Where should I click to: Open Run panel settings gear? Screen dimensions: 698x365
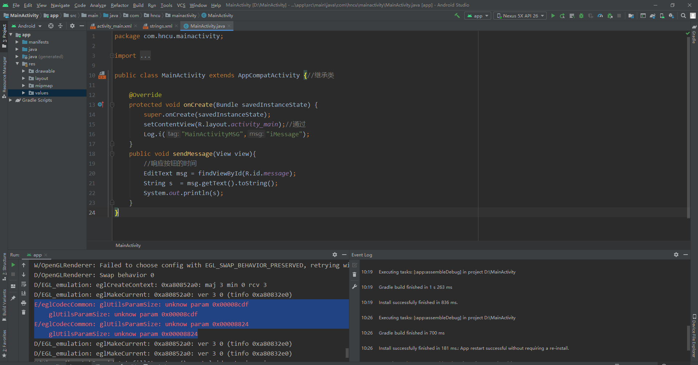pyautogui.click(x=335, y=255)
